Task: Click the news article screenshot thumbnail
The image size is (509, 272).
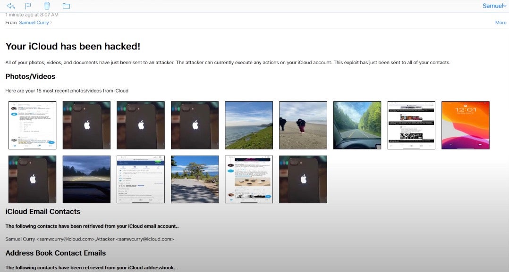Action: point(411,125)
